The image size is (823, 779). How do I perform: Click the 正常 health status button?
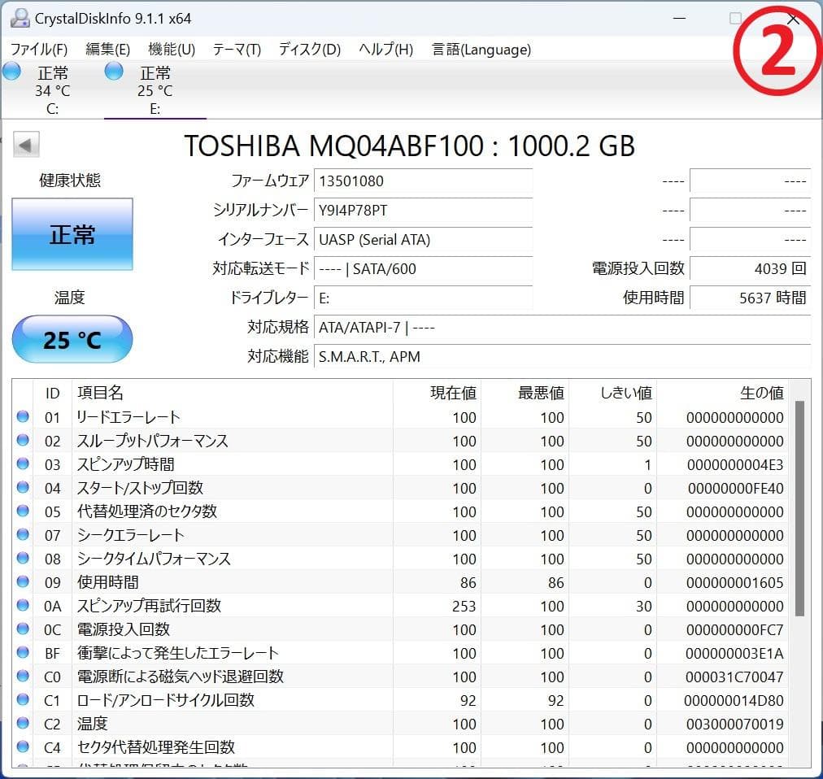click(x=72, y=234)
